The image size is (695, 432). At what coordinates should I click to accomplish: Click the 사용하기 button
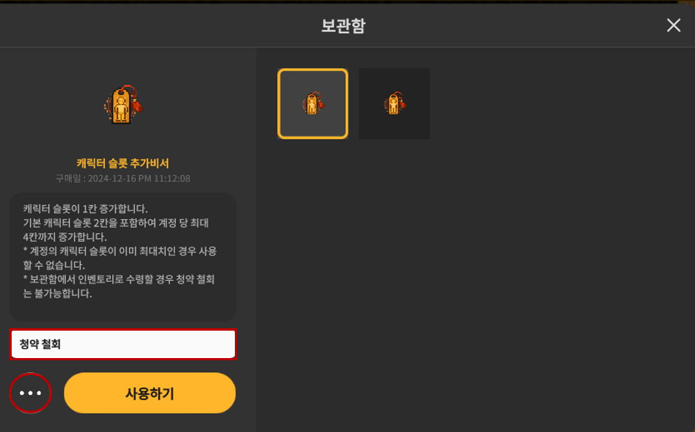pos(150,393)
